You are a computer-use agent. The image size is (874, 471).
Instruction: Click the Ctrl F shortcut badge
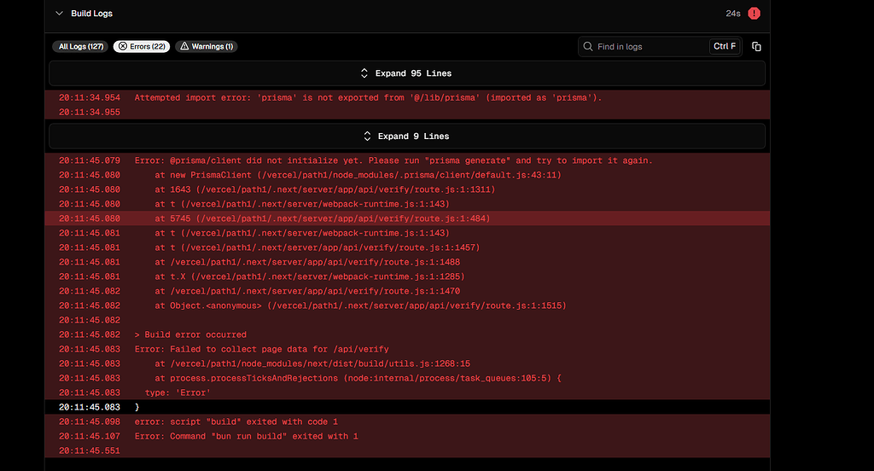coord(724,46)
